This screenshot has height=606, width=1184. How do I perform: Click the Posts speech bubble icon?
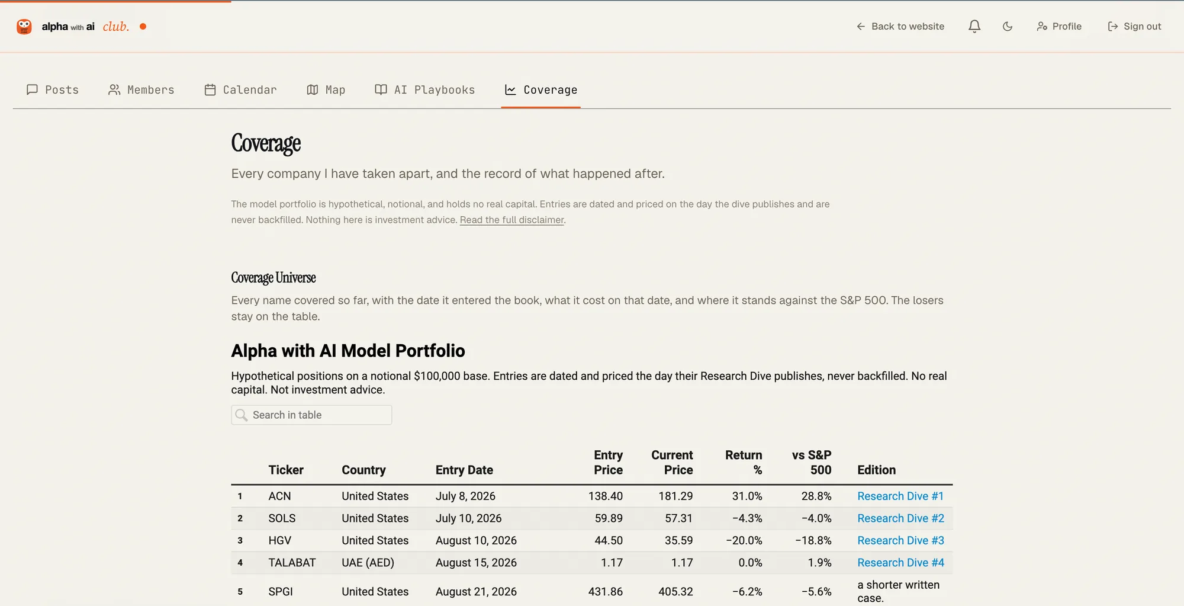pos(33,89)
